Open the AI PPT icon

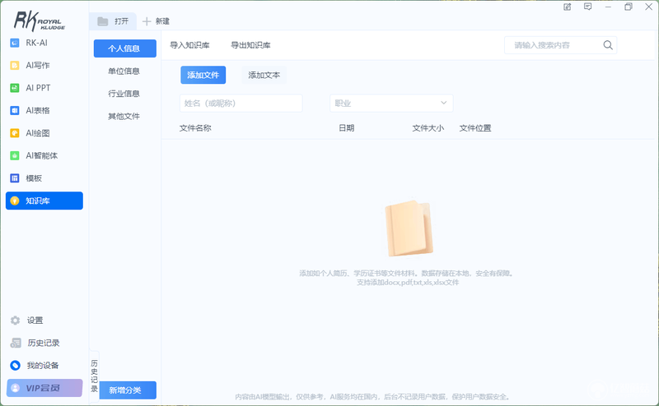[x=15, y=88]
